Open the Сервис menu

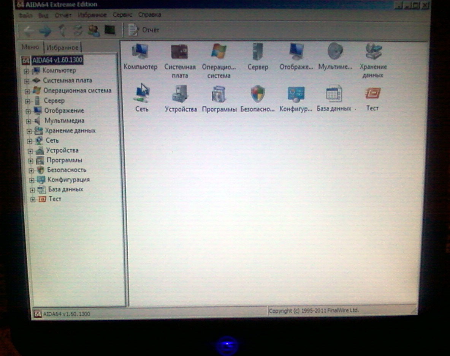point(122,15)
